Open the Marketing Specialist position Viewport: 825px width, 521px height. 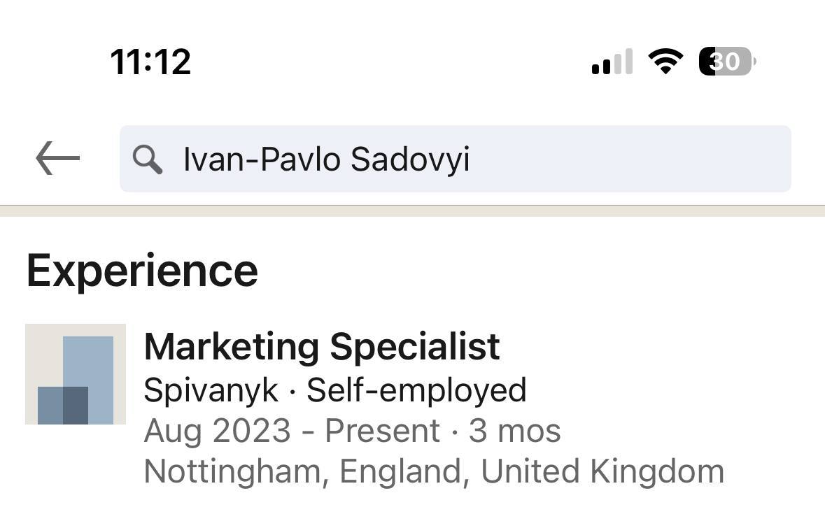(321, 346)
